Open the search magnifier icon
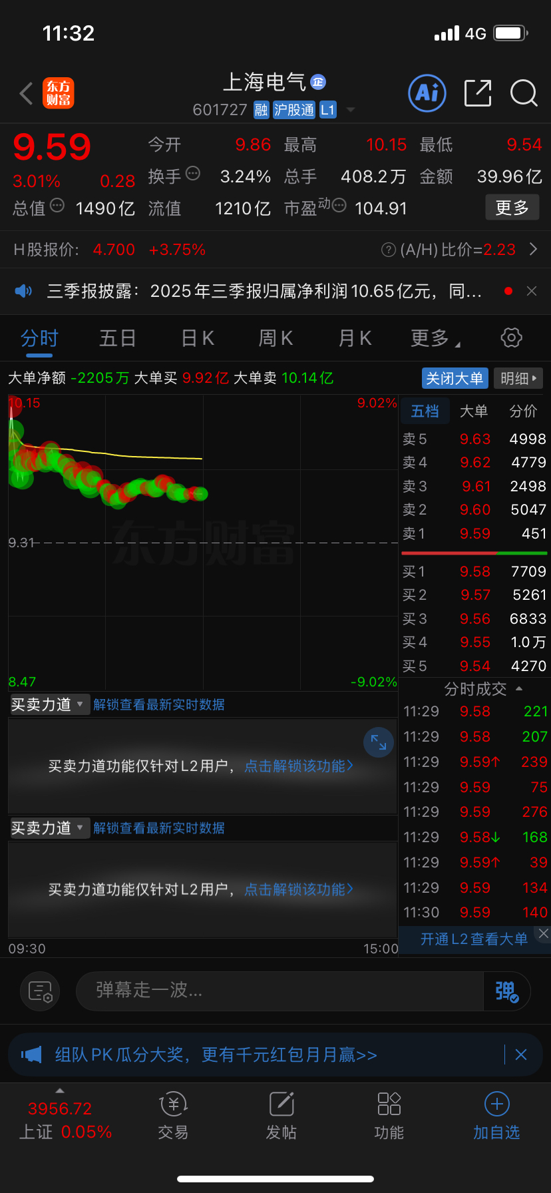This screenshot has height=1193, width=551. point(524,93)
